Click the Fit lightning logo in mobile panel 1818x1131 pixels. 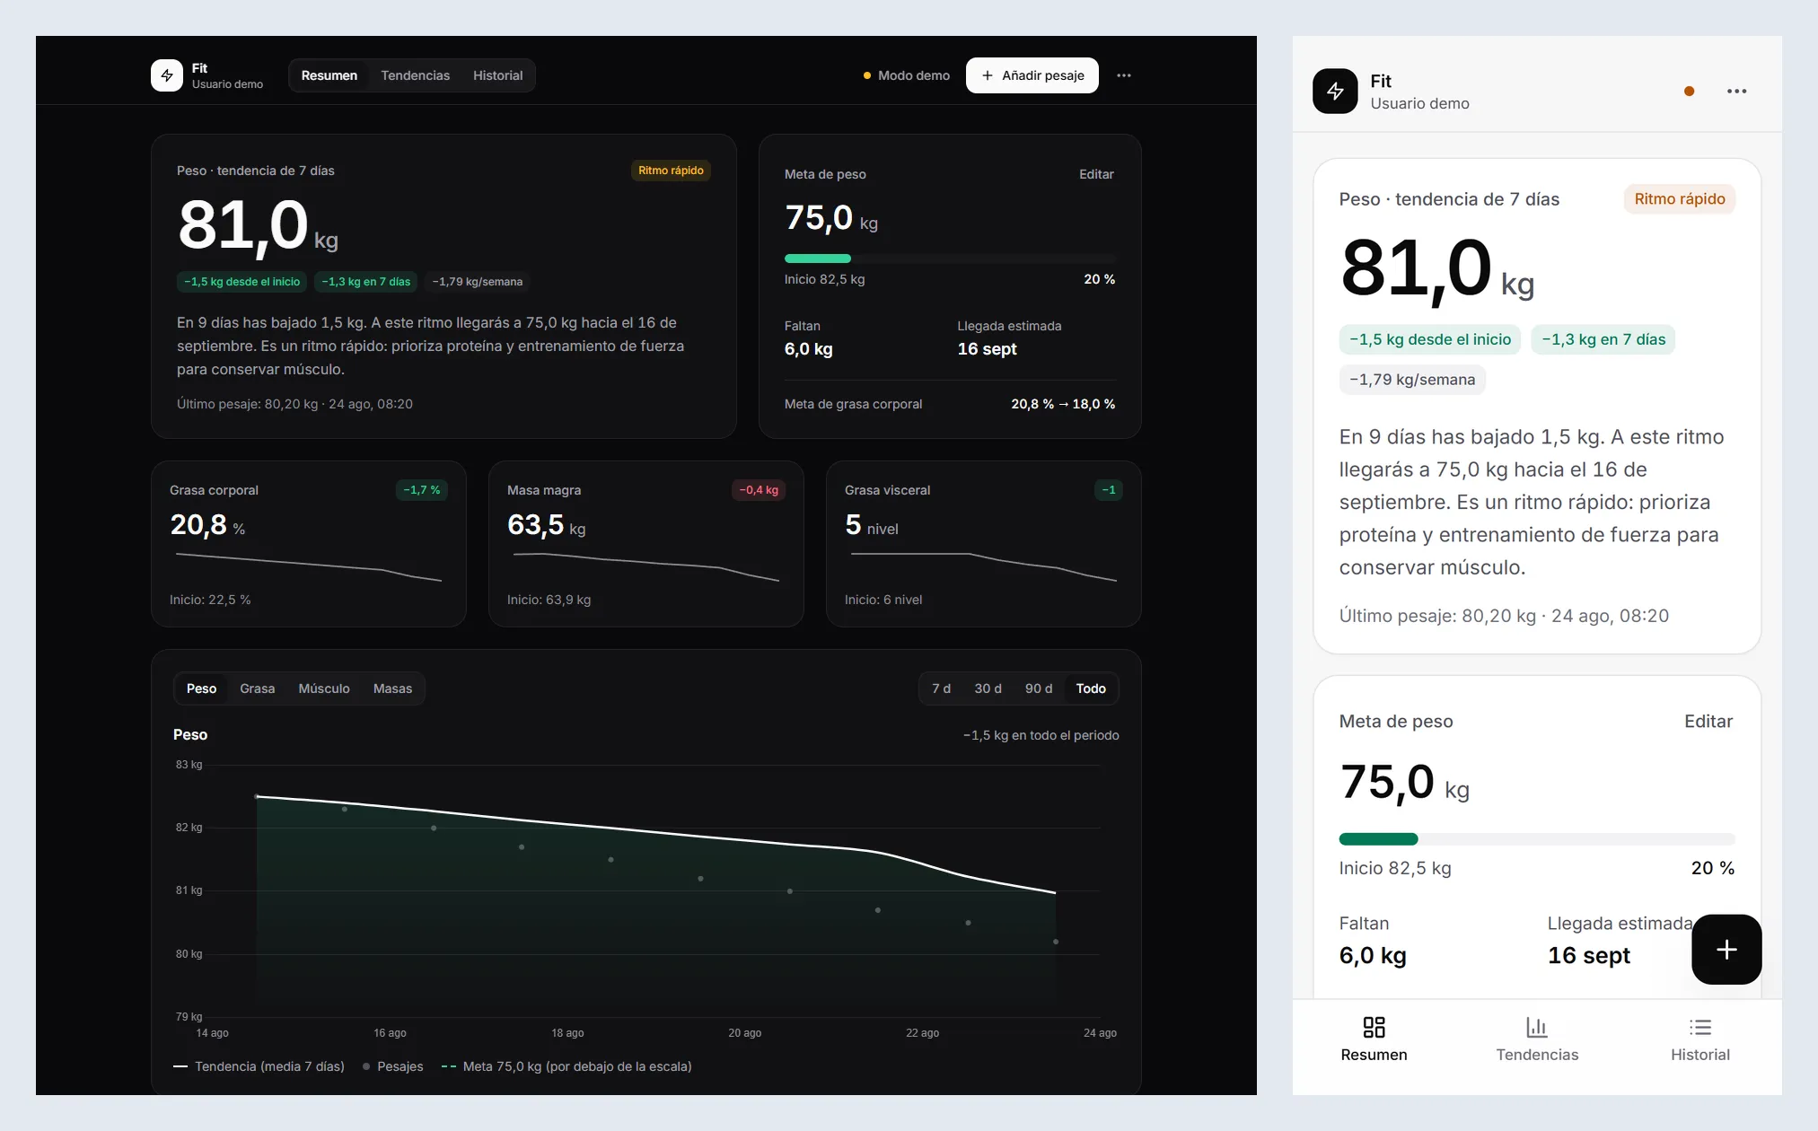pyautogui.click(x=1335, y=91)
